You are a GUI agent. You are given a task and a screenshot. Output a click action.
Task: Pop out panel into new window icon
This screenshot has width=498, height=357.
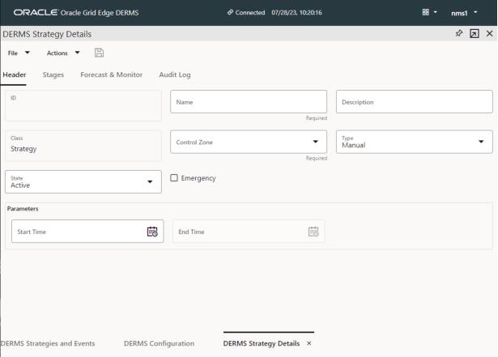475,34
